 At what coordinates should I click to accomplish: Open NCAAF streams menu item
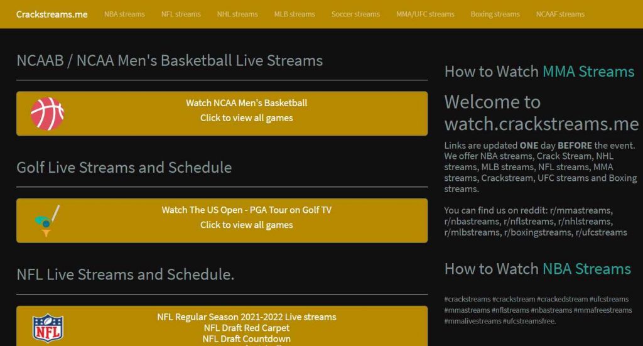[560, 14]
